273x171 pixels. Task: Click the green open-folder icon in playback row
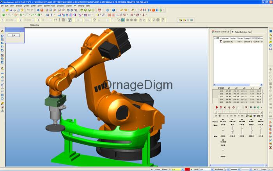(x=251, y=116)
